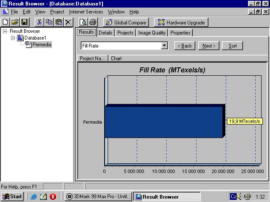Click the New document toolbar icon

(5, 22)
